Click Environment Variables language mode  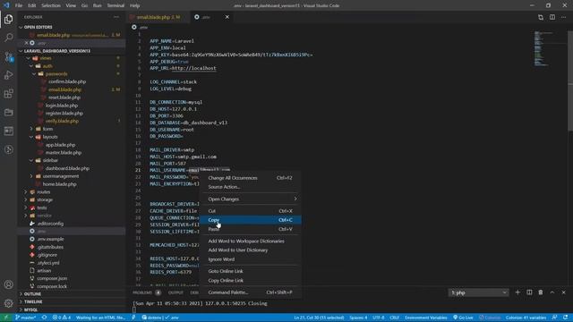click(426, 318)
